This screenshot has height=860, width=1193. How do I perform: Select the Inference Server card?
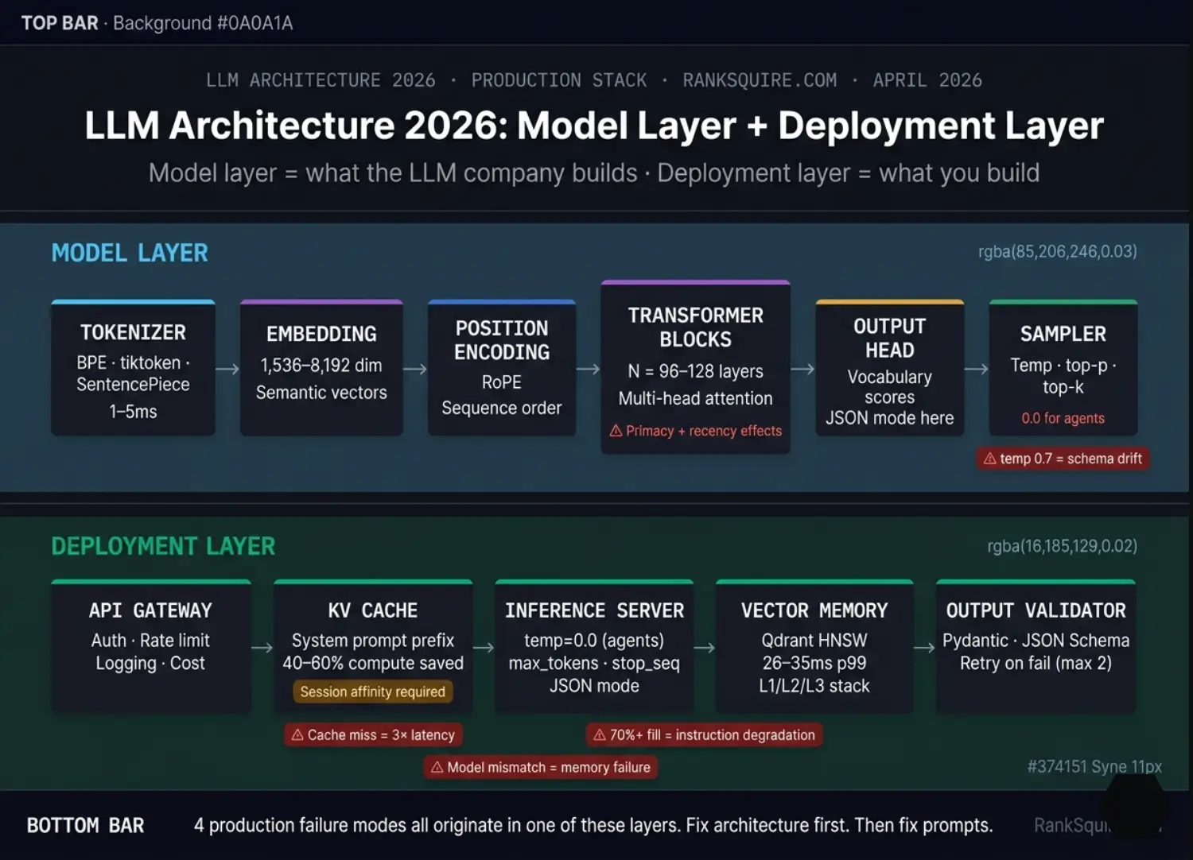pyautogui.click(x=594, y=647)
